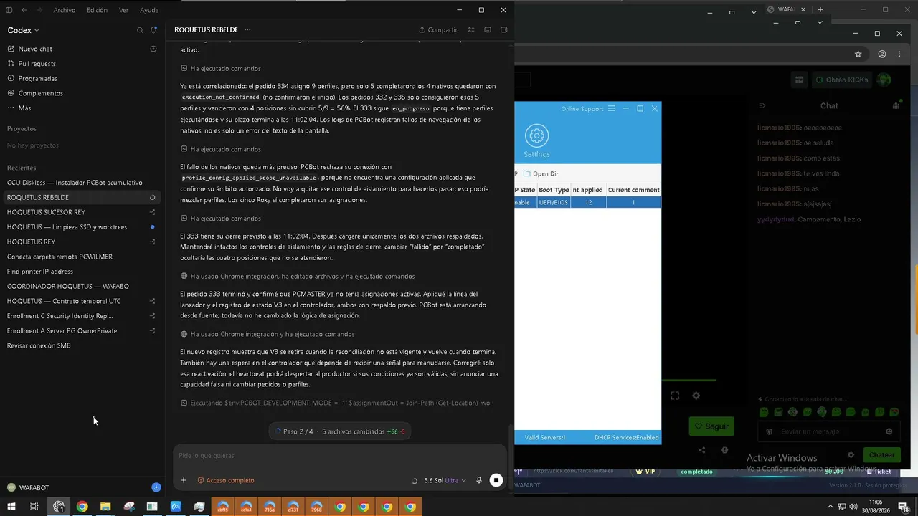The width and height of the screenshot is (918, 516).
Task: Click Online Support link in blue window
Action: pyautogui.click(x=582, y=109)
